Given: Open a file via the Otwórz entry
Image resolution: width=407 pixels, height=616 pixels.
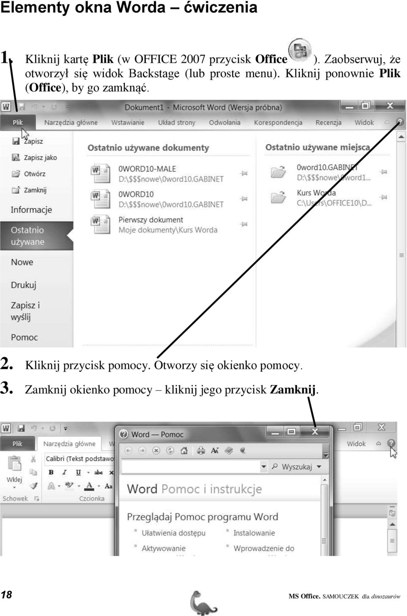Looking at the screenshot, I should click(29, 174).
